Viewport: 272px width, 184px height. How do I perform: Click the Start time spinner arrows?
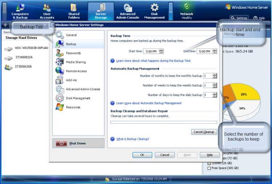(x=161, y=51)
